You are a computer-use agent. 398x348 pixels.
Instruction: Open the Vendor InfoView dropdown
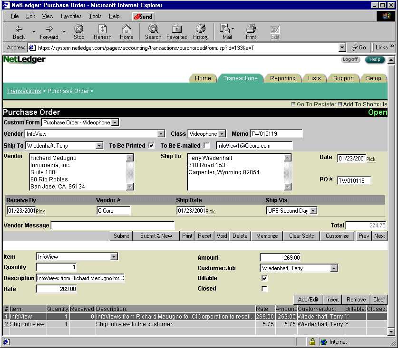tap(161, 134)
